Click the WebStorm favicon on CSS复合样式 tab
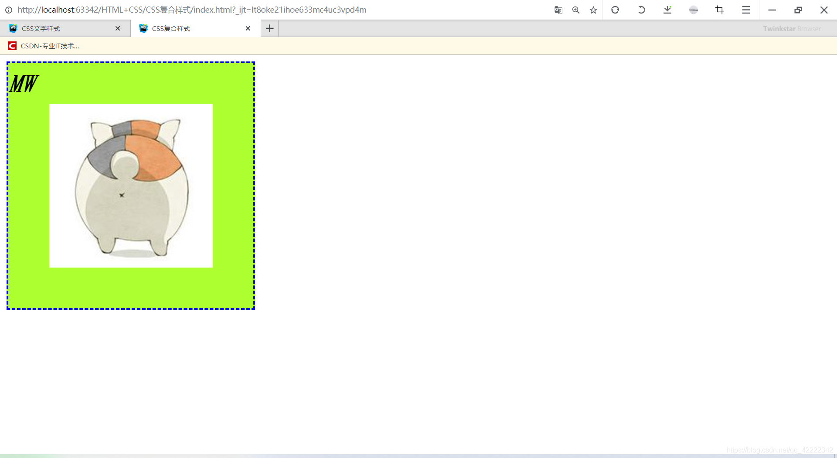837x458 pixels. point(143,28)
